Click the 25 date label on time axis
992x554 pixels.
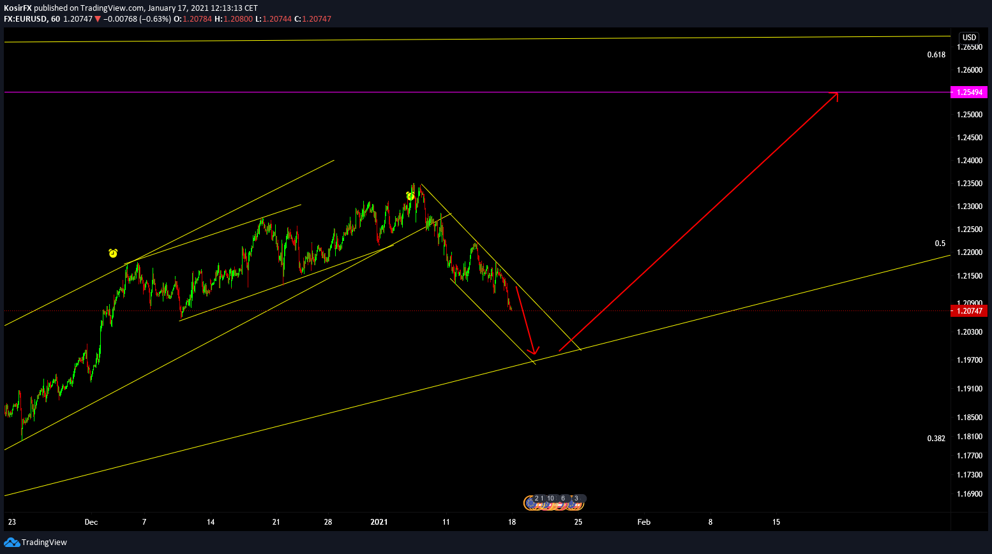point(578,522)
